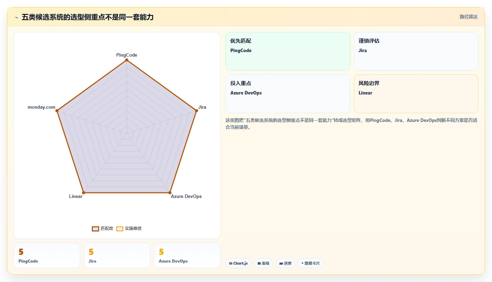Open the 风险边界 Linear card

tap(416, 94)
